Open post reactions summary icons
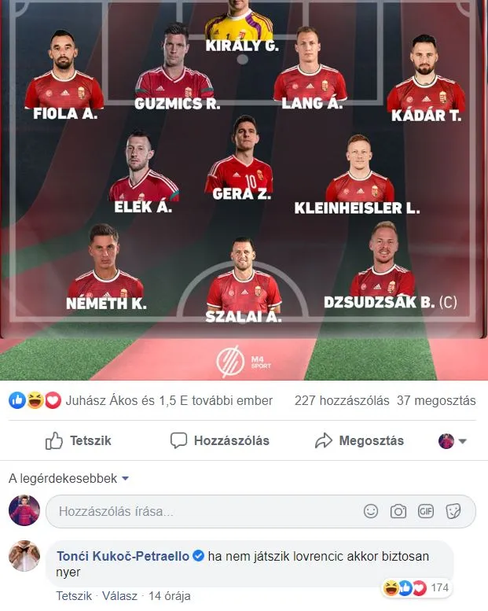 [35, 400]
